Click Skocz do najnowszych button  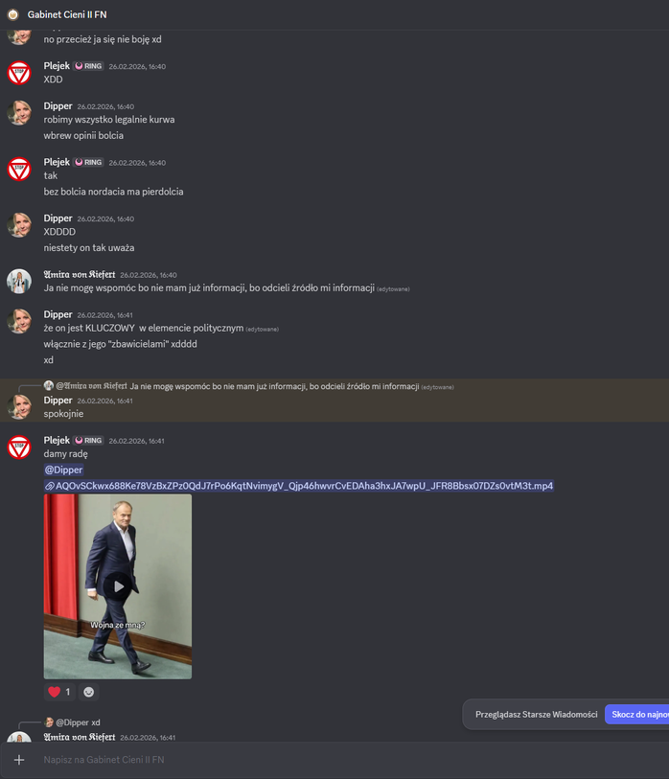point(637,715)
